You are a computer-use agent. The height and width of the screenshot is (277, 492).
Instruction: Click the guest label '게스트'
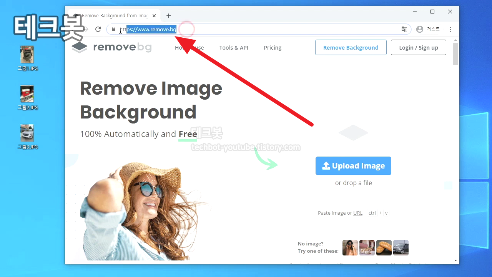pyautogui.click(x=433, y=29)
